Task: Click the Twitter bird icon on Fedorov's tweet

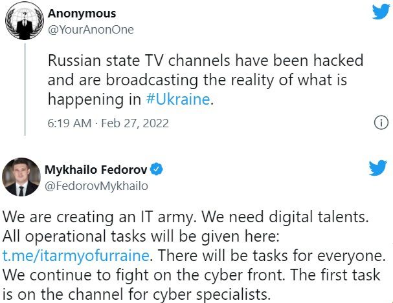Action: point(377,168)
